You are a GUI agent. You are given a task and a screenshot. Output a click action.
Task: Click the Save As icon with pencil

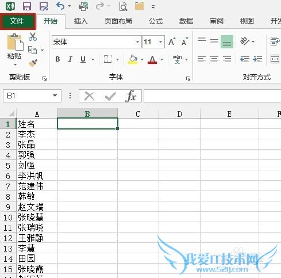point(44,6)
